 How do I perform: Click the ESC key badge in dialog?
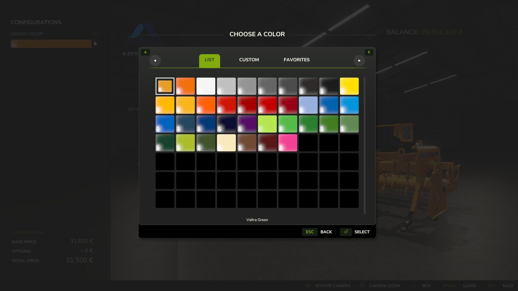click(x=309, y=232)
